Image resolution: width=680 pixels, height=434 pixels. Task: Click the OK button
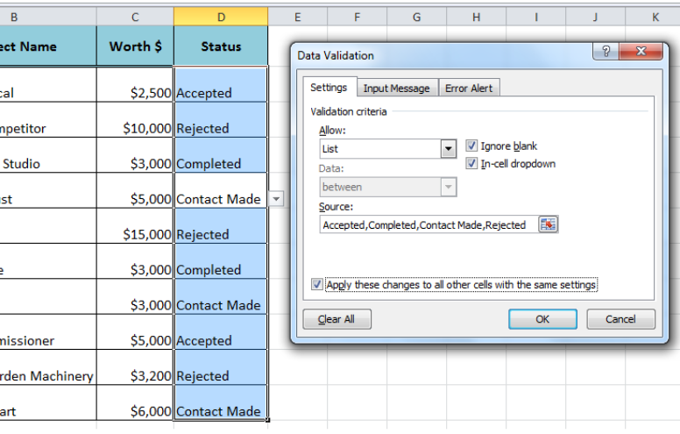[542, 319]
